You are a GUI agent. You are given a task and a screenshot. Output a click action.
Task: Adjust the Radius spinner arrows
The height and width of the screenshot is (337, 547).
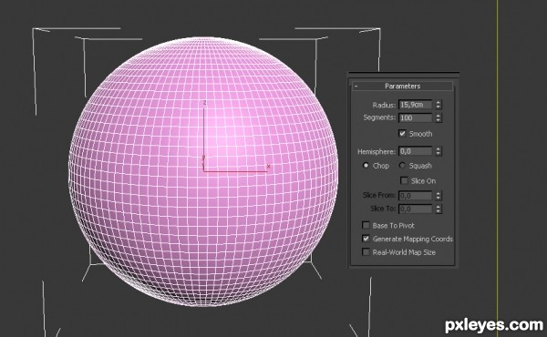tap(439, 105)
